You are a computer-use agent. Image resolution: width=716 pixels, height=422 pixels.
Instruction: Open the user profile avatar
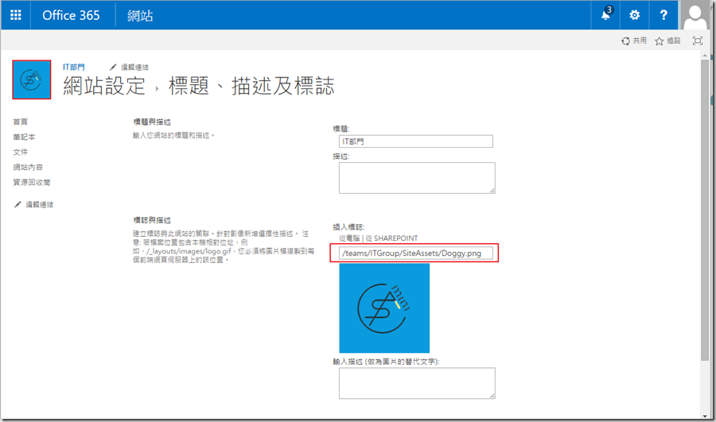click(696, 15)
